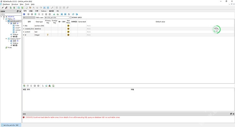
Task: Click the primary key icon in id row
Action: coord(48,35)
